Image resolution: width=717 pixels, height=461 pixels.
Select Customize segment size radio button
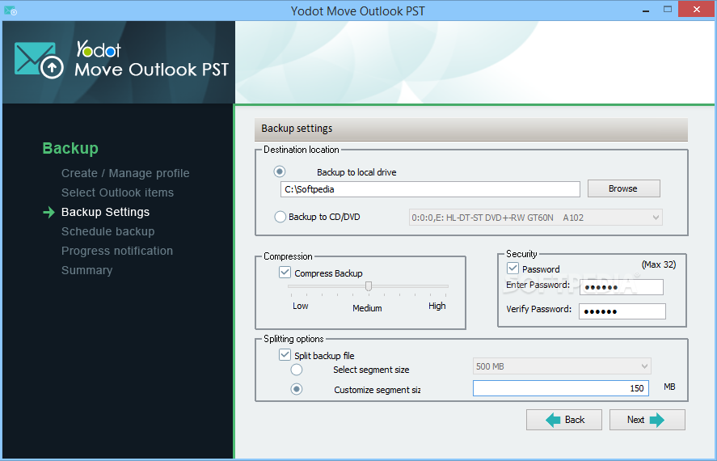click(x=297, y=389)
